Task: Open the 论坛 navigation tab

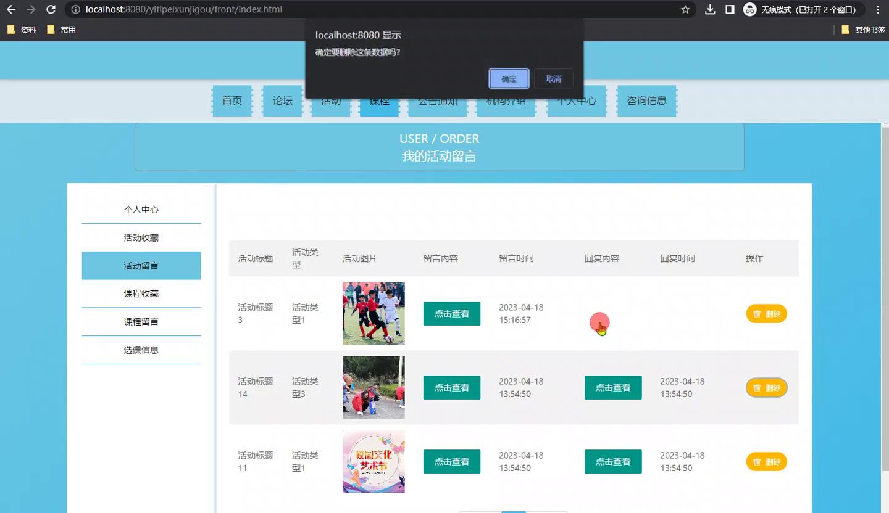Action: pos(283,101)
